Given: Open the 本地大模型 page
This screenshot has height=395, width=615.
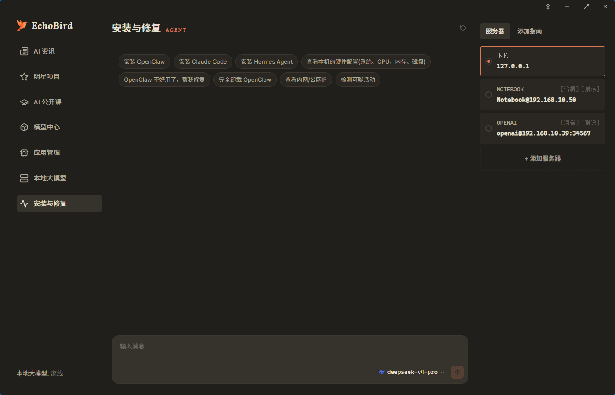Looking at the screenshot, I should coord(59,178).
